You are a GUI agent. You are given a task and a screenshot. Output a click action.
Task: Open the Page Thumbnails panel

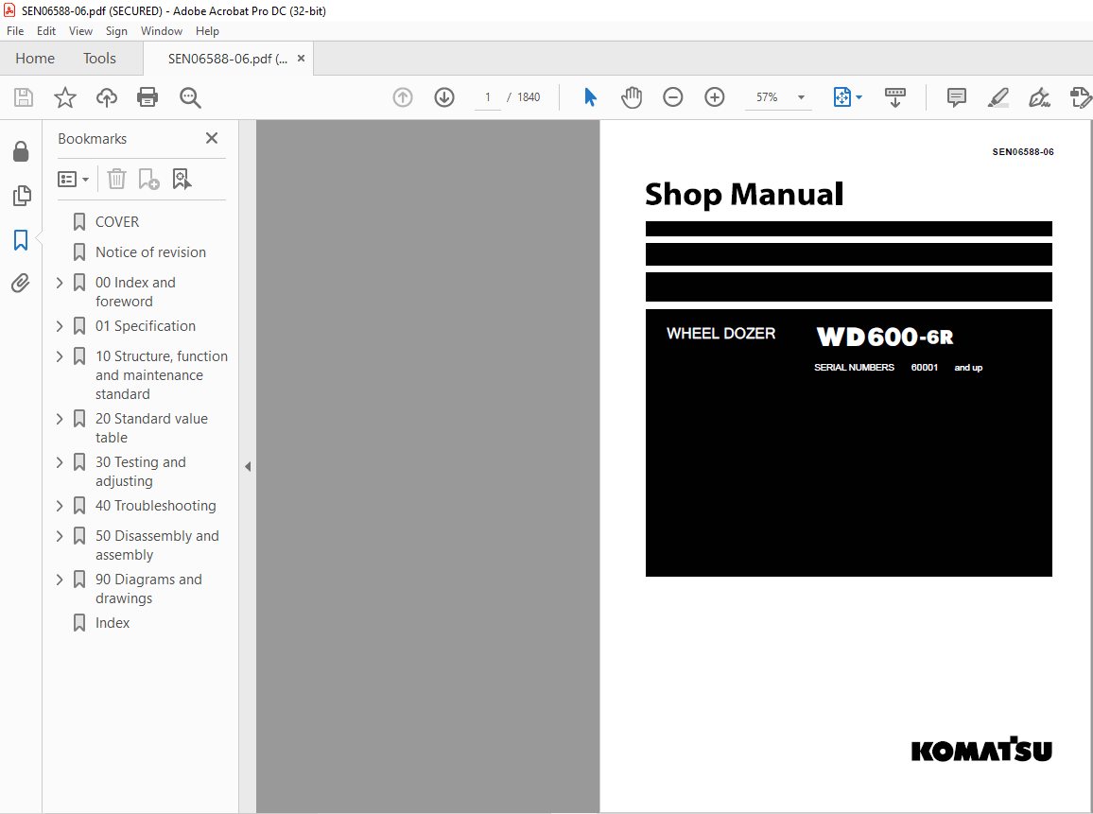point(22,196)
